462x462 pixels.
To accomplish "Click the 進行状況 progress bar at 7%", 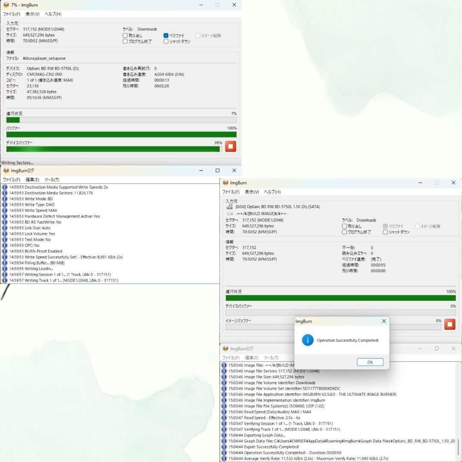I will (121, 120).
